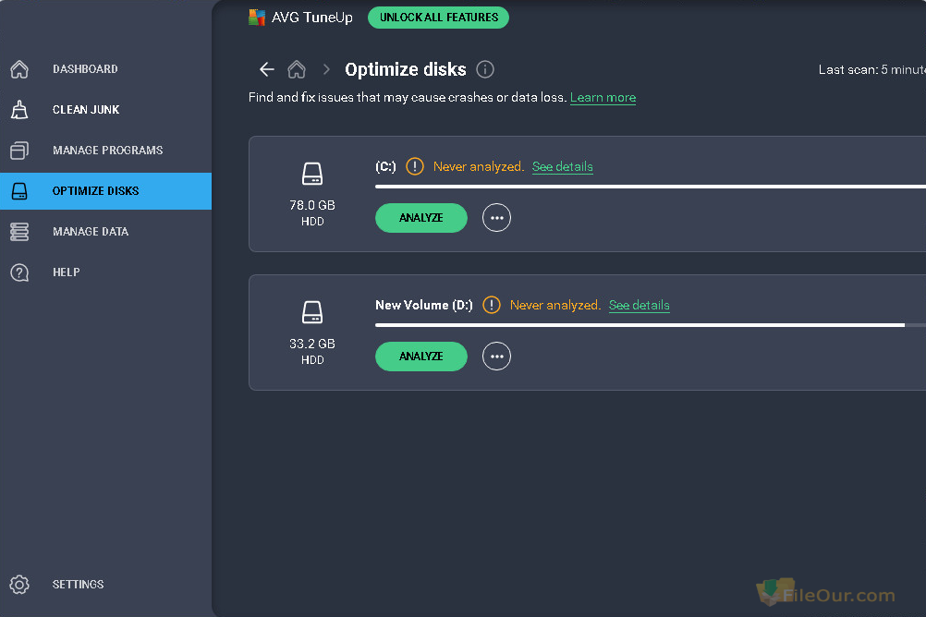This screenshot has height=617, width=926.
Task: Click the 'Find and fix issues' description text
Action: click(x=408, y=97)
